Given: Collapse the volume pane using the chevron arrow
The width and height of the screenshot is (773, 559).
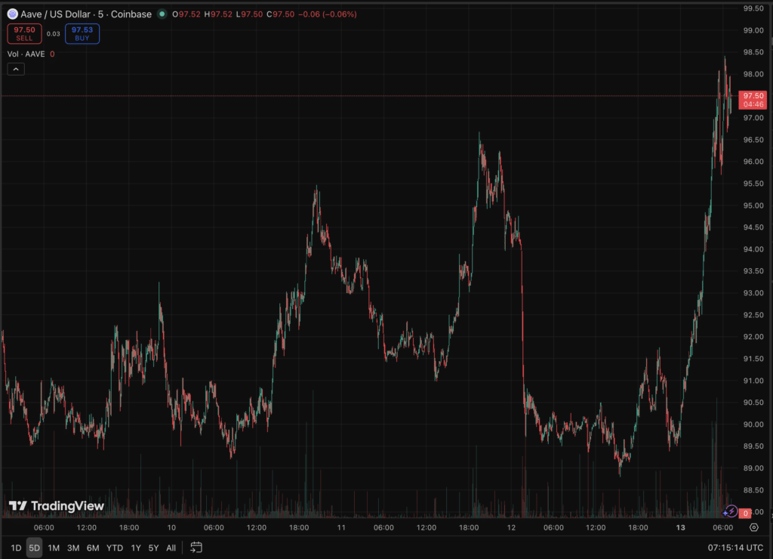Looking at the screenshot, I should [15, 69].
